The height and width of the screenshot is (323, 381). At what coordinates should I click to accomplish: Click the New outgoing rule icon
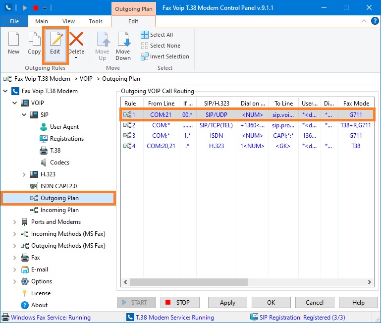point(13,39)
